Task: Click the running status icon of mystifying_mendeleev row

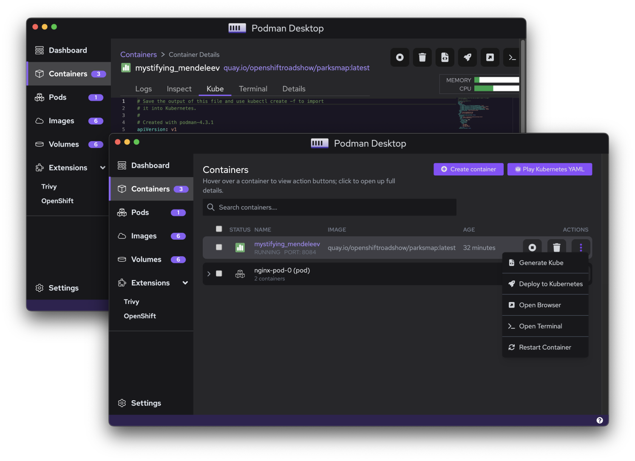Action: click(240, 247)
